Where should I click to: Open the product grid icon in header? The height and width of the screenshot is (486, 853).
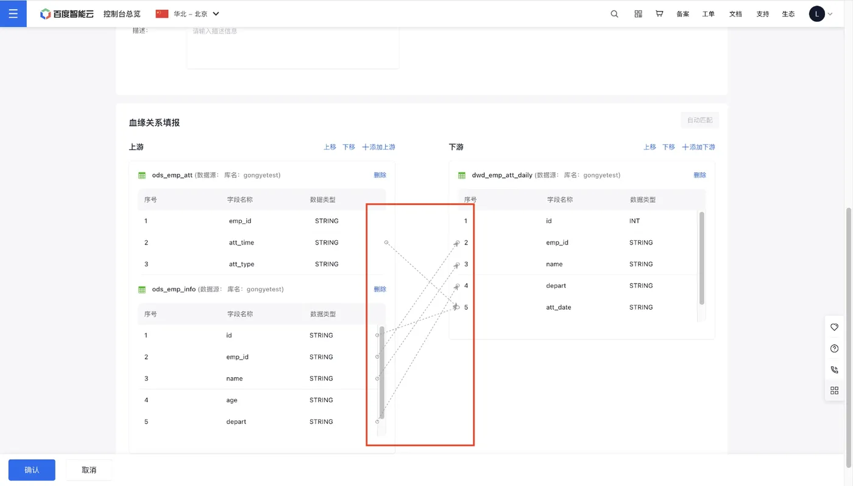tap(639, 14)
